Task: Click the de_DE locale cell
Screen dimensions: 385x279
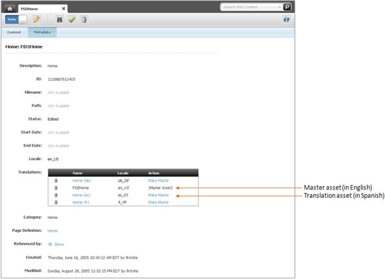Action: pyautogui.click(x=123, y=181)
